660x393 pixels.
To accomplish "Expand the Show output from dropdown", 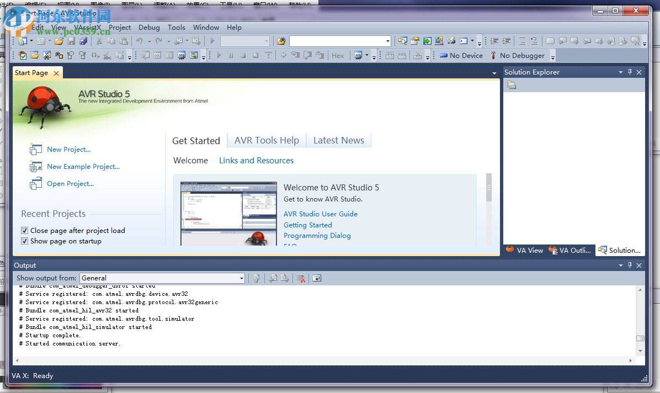I will [241, 278].
